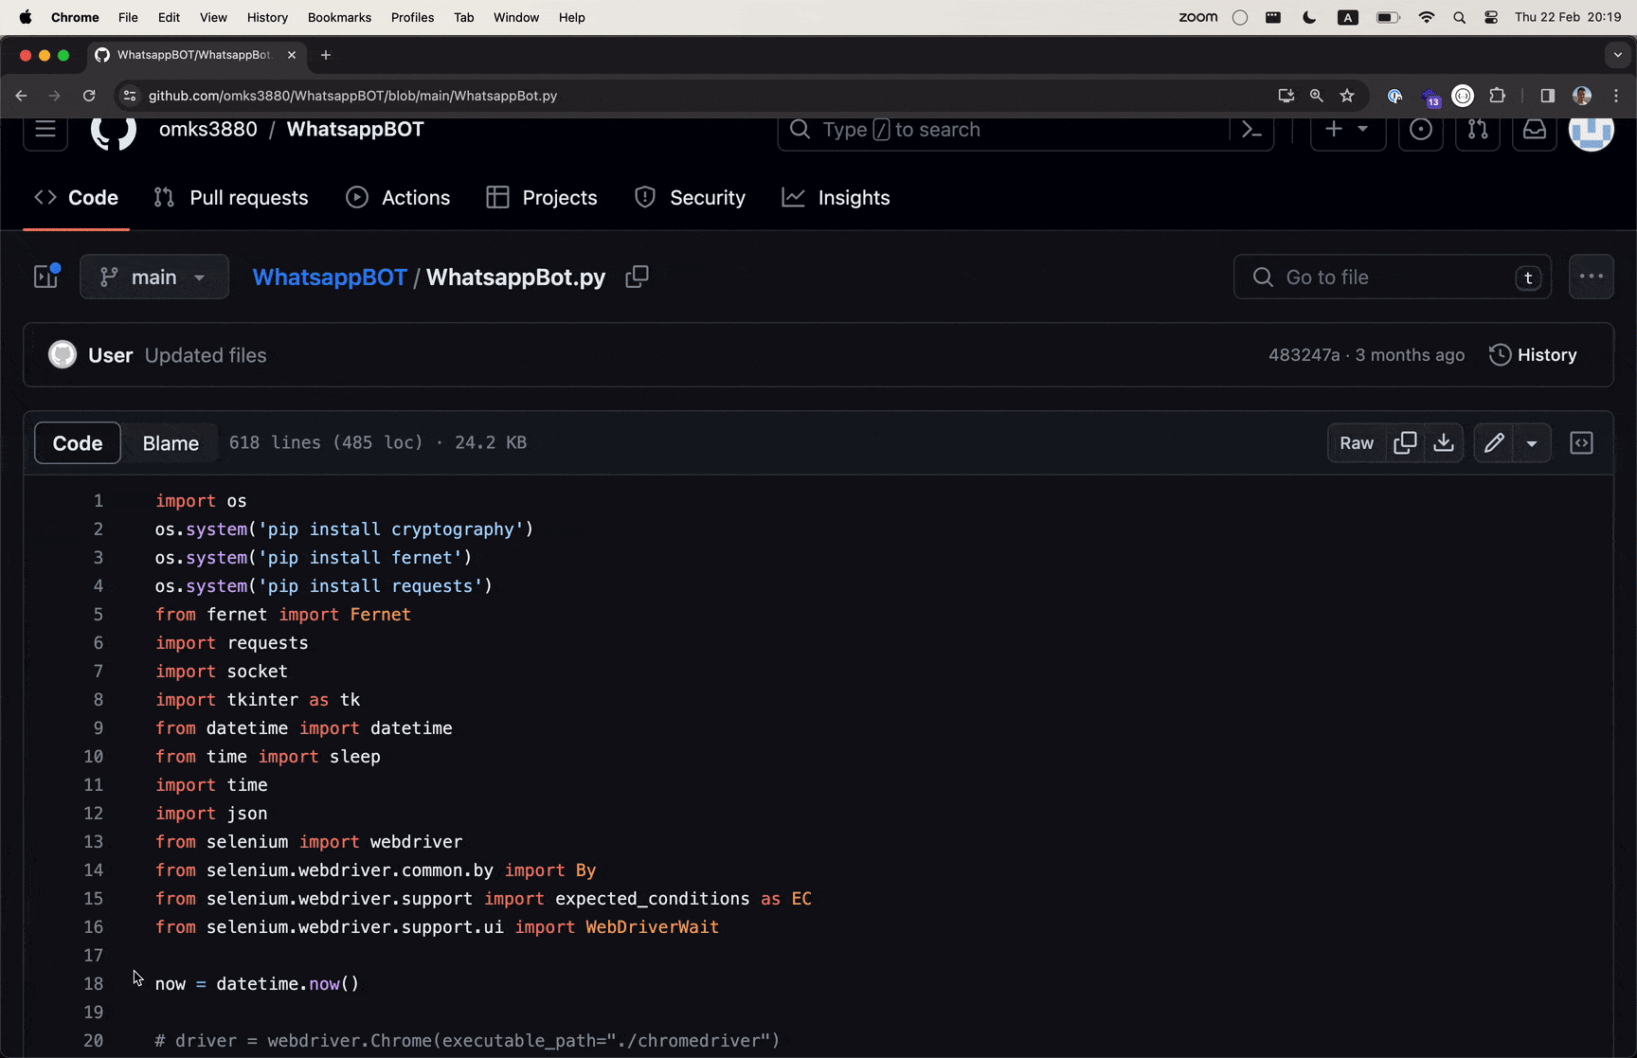Toggle Chrome side panel icon
The height and width of the screenshot is (1058, 1637).
coord(1547,96)
